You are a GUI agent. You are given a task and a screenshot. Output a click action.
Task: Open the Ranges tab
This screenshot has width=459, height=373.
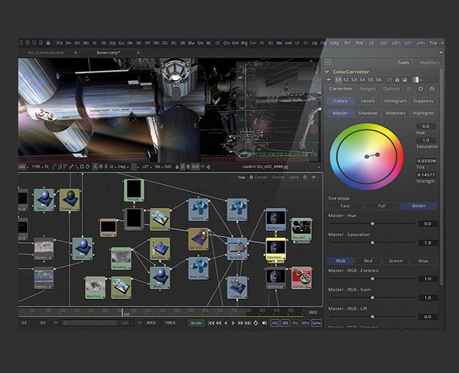click(x=368, y=89)
